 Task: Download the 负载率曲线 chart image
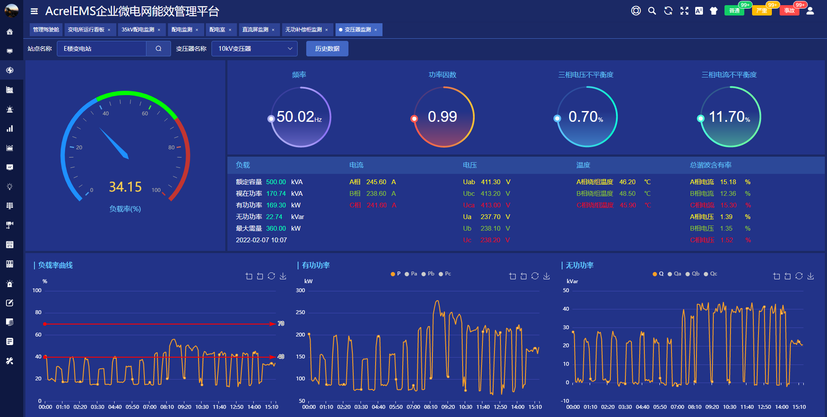283,276
